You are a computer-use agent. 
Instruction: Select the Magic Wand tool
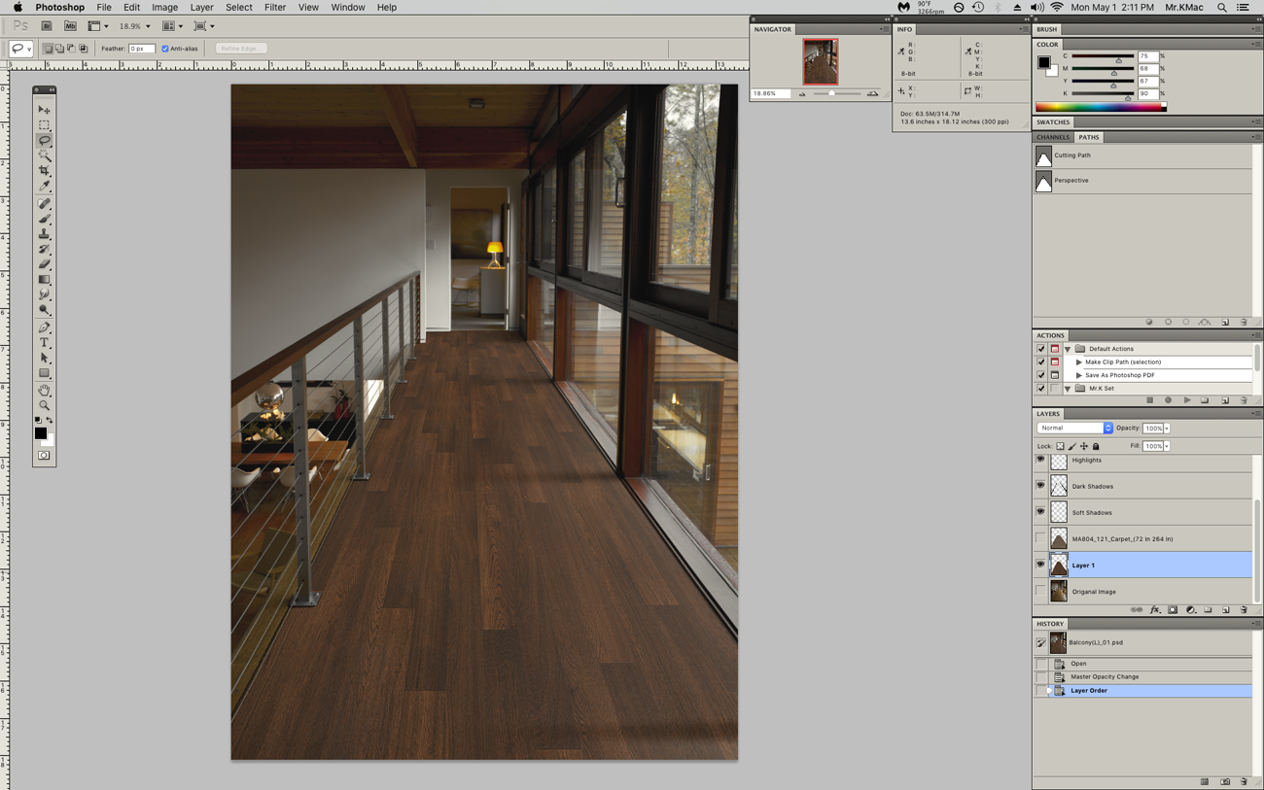tap(44, 155)
